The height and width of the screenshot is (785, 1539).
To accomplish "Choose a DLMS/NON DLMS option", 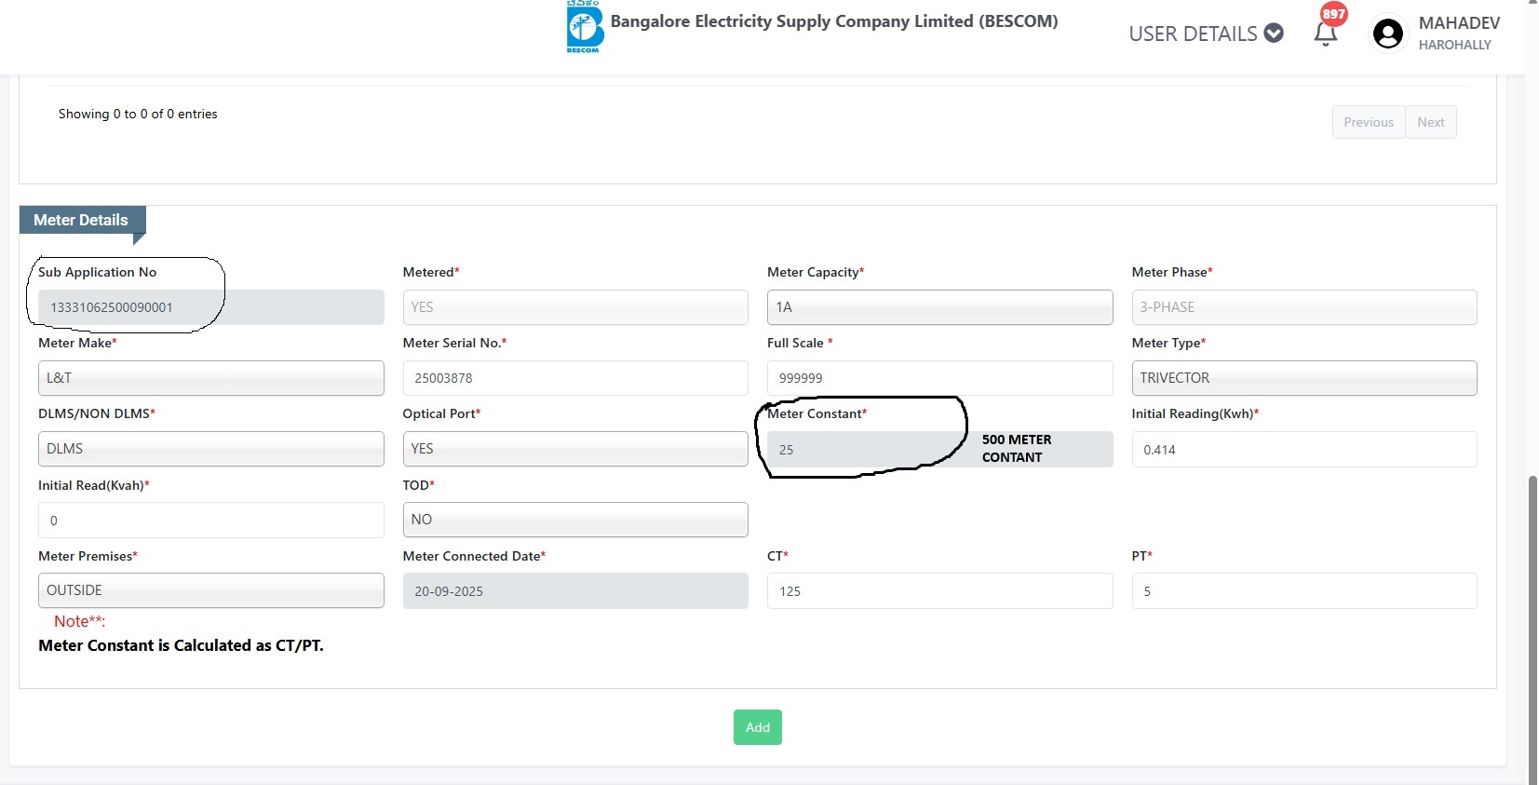I will 210,449.
